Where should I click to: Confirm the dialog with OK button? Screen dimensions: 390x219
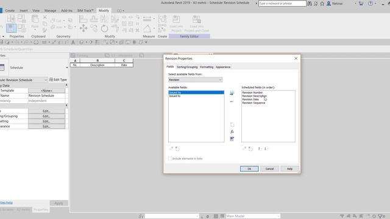249,169
